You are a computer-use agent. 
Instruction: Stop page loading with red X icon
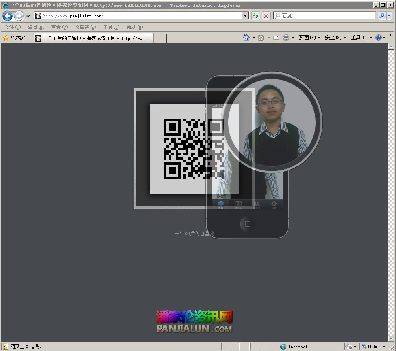[x=266, y=16]
